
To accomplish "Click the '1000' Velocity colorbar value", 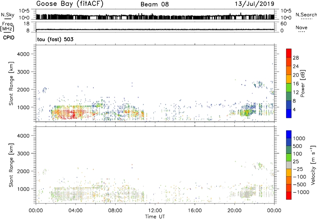I will click(299, 138).
